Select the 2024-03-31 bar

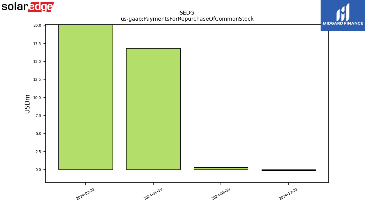[85, 97]
